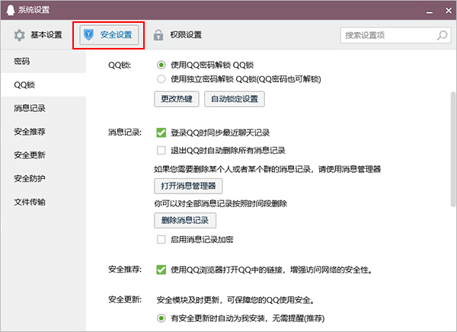The height and width of the screenshot is (332, 457).
Task: Click the blue shield icon for 安全设置
Action: [x=88, y=35]
